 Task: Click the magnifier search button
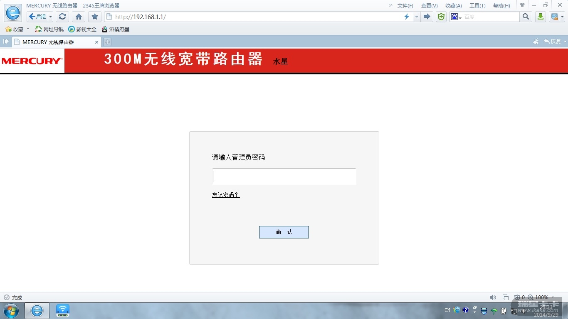526,17
